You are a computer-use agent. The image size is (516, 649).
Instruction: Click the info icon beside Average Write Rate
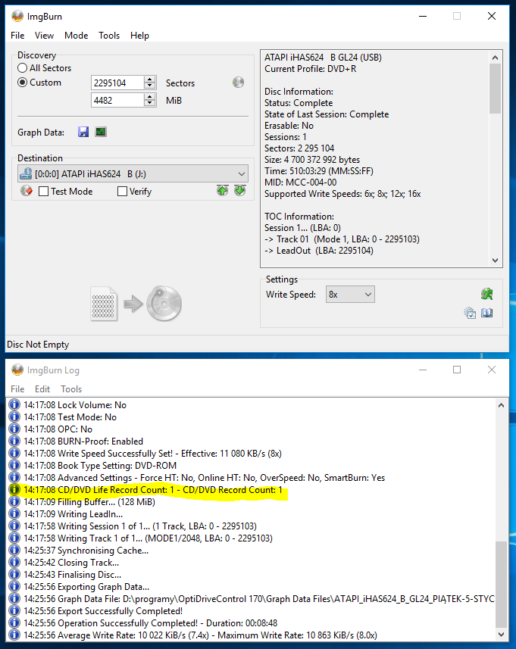(14, 635)
